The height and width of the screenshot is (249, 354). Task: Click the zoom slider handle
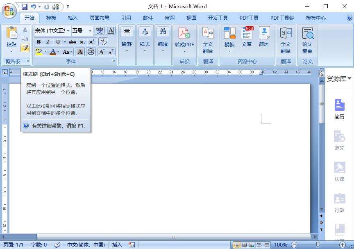click(318, 245)
